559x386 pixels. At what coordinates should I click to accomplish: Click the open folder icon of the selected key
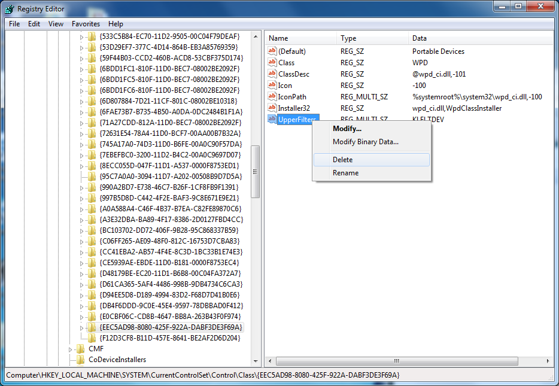90,327
